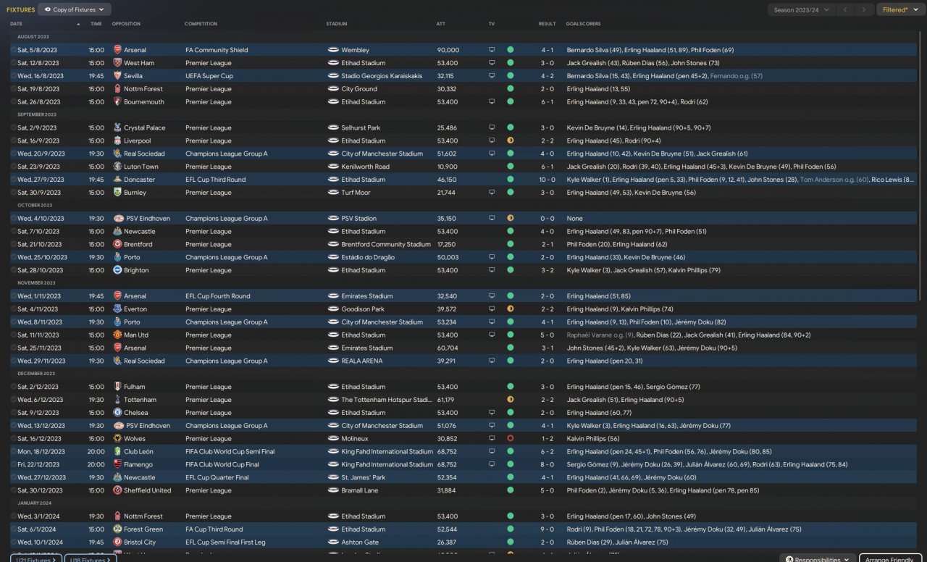Click the orange draw indicator in the Liverpool row
This screenshot has width=927, height=562.
510,141
